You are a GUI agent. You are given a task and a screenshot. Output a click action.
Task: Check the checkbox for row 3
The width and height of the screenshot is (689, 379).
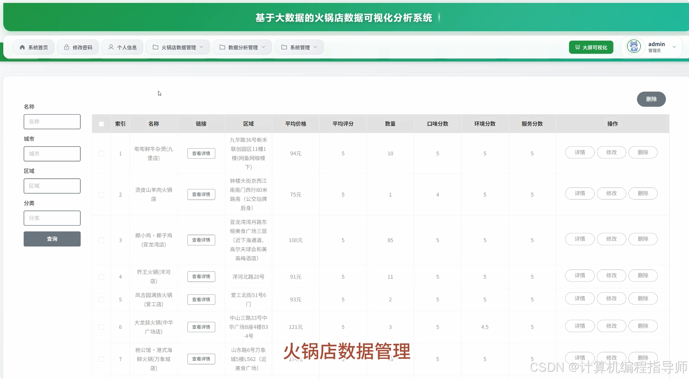[x=102, y=240]
